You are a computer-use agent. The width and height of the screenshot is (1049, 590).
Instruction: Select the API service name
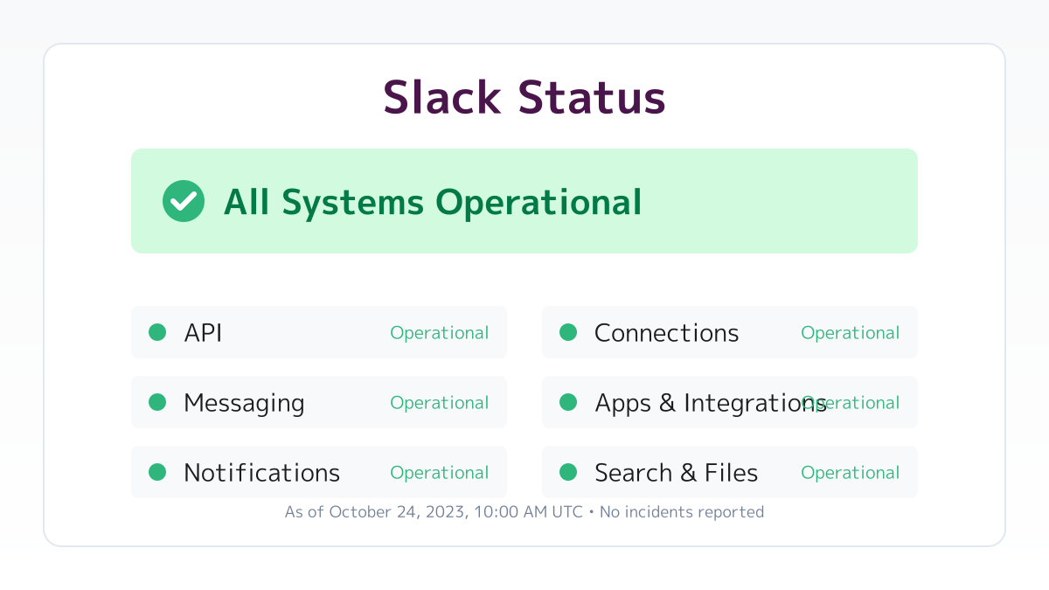[x=203, y=333]
